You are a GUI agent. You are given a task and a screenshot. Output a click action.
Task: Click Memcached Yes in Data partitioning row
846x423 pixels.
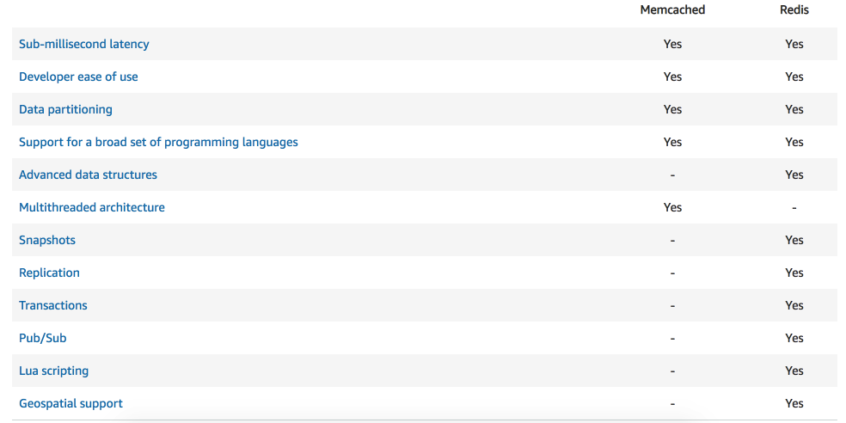672,109
